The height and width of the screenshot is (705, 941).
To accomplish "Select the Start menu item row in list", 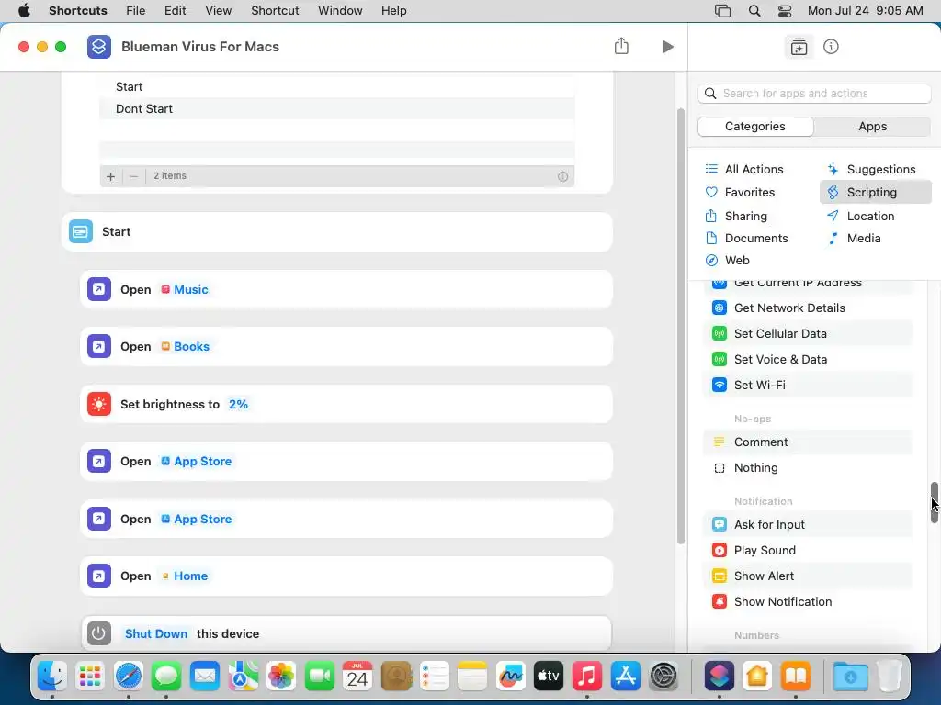I will click(x=336, y=86).
